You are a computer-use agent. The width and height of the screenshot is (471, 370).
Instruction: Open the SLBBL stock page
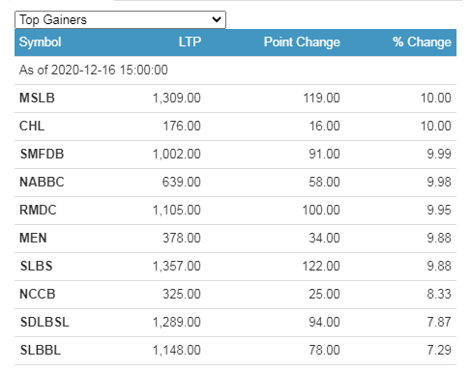(41, 350)
